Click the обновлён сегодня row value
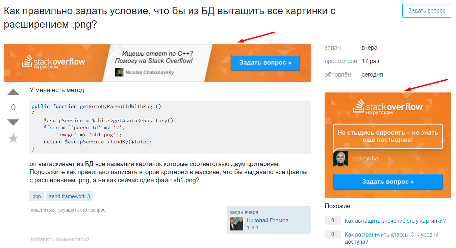 pyautogui.click(x=372, y=75)
